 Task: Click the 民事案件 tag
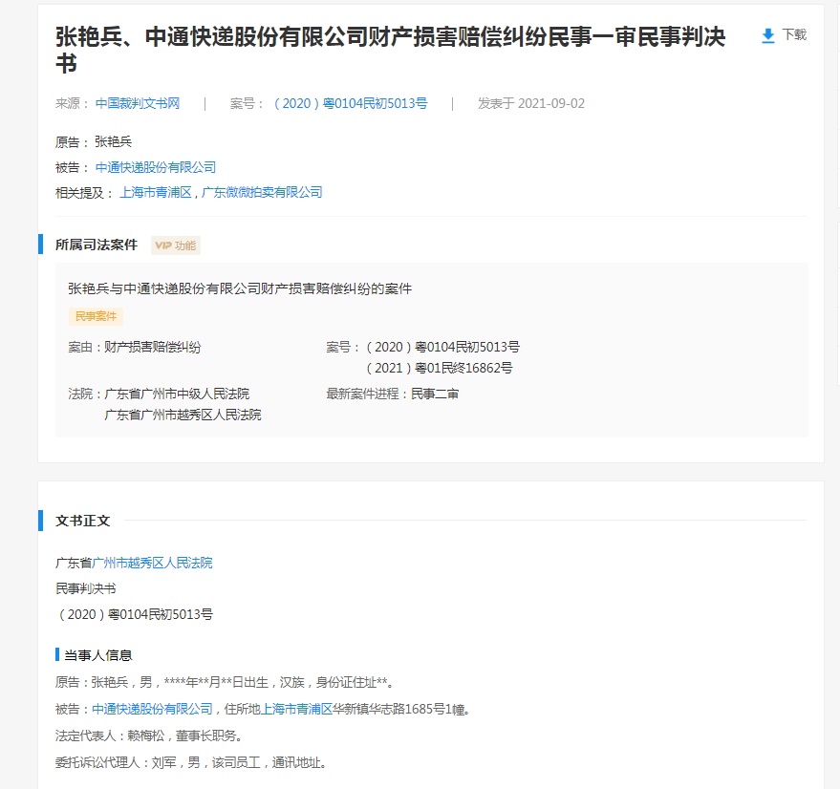pos(96,316)
